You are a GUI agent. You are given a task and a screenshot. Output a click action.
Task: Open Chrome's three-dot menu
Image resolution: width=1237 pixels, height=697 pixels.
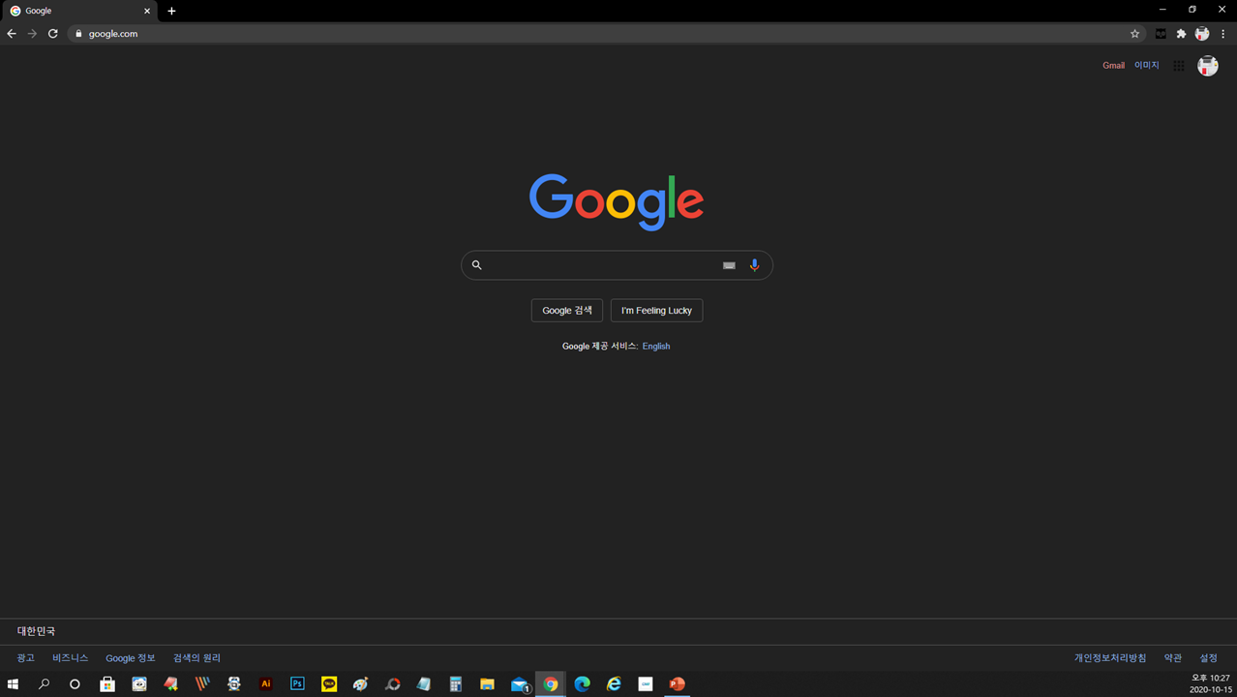(x=1223, y=34)
